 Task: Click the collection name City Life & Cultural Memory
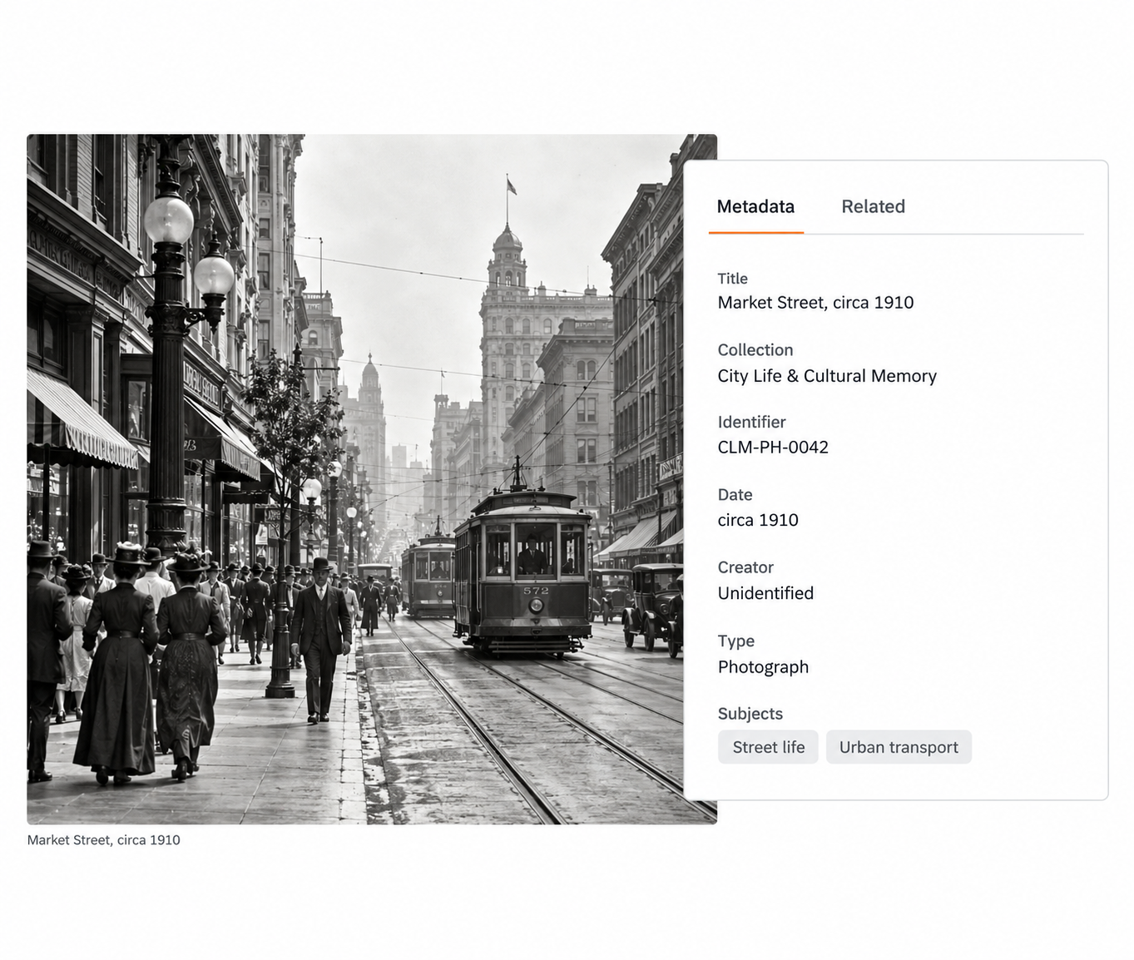point(827,376)
